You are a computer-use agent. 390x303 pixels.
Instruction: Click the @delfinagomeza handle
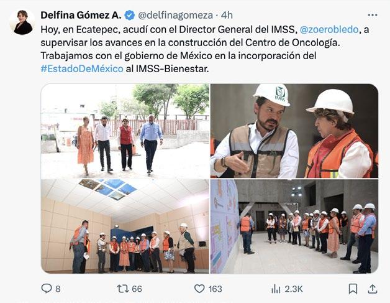click(175, 16)
